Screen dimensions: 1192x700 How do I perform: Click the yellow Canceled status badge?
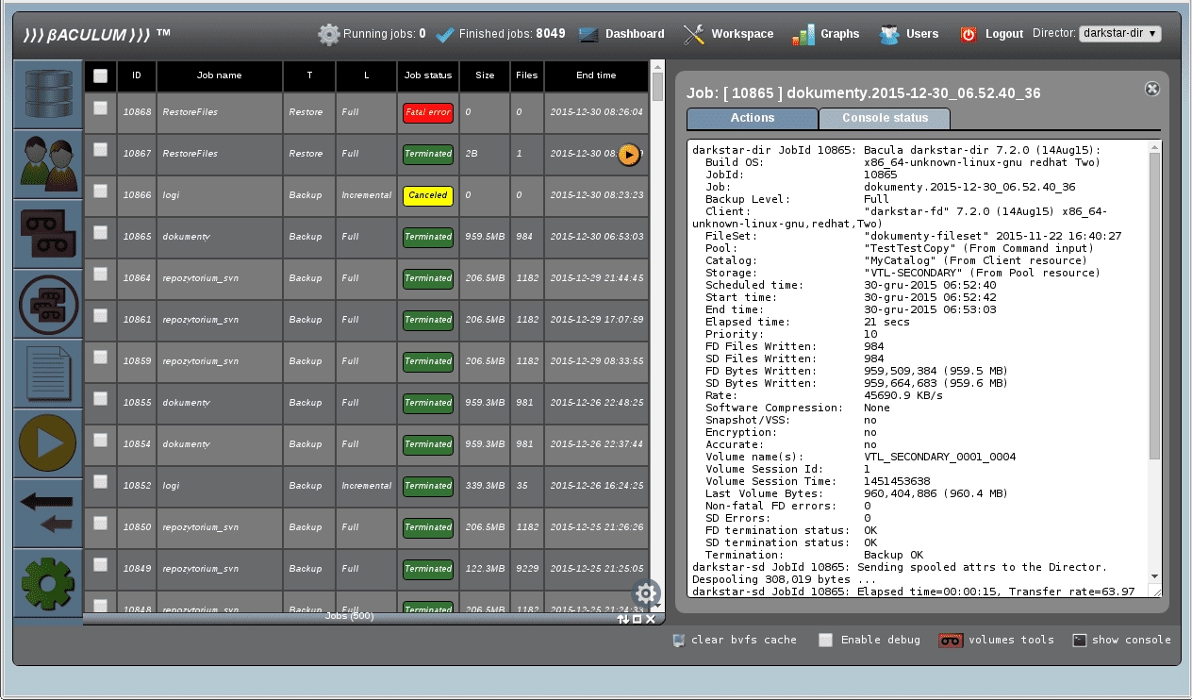tap(428, 195)
